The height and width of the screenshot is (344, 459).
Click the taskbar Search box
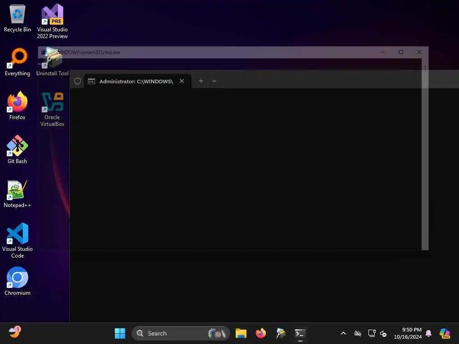click(181, 333)
